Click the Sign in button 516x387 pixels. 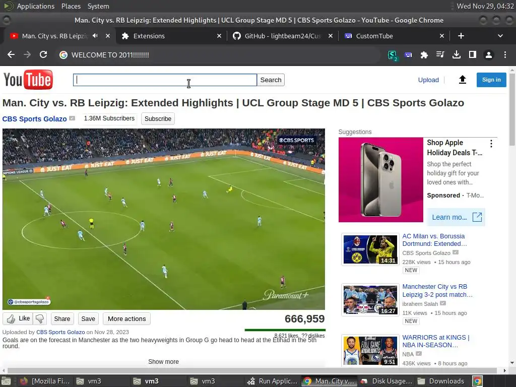coord(491,80)
